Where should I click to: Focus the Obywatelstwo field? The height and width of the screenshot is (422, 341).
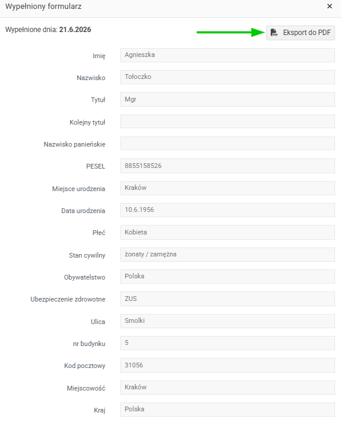point(228,277)
